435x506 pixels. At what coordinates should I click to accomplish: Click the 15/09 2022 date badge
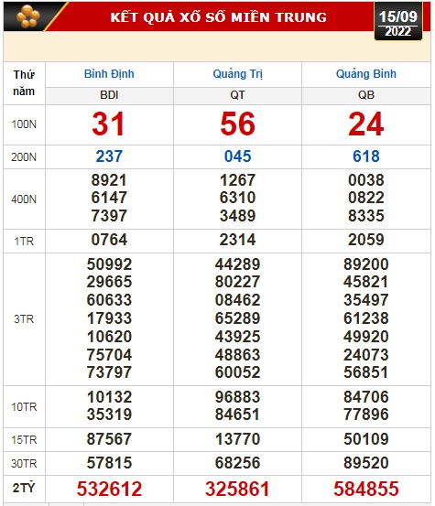tap(397, 23)
